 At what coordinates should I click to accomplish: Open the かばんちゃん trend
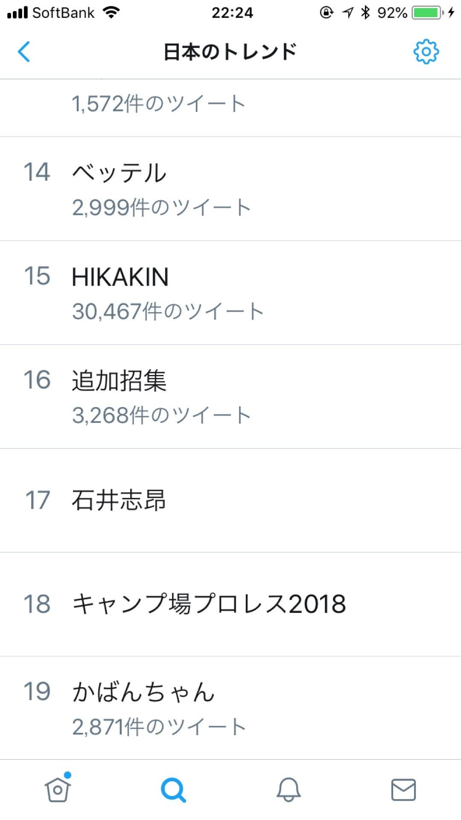tap(230, 708)
